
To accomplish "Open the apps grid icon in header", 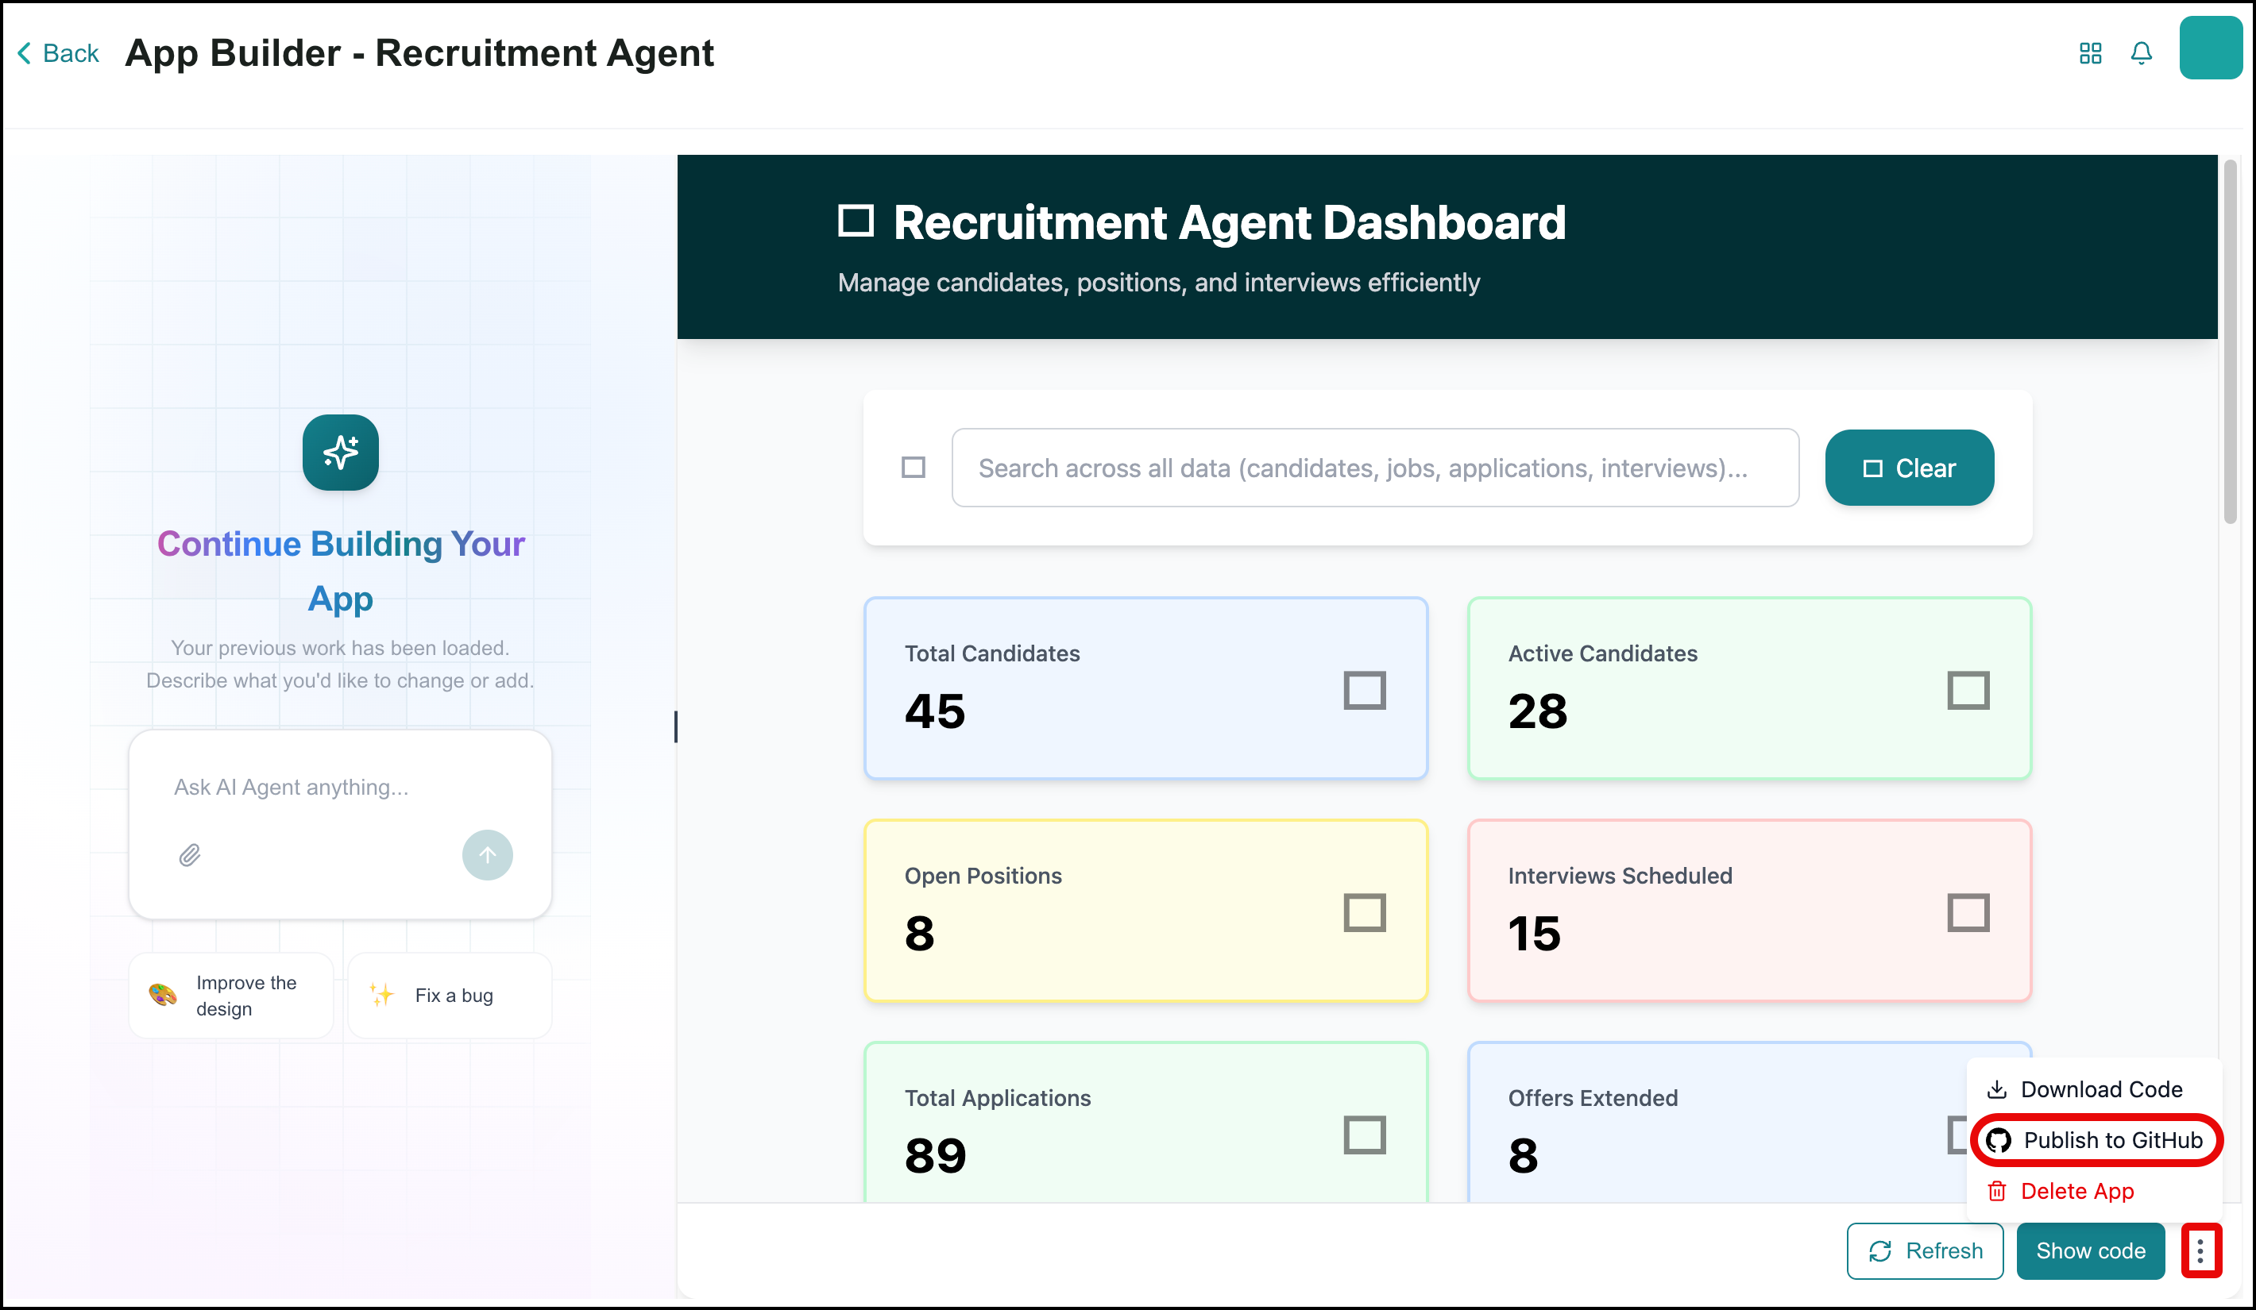I will click(x=2089, y=54).
